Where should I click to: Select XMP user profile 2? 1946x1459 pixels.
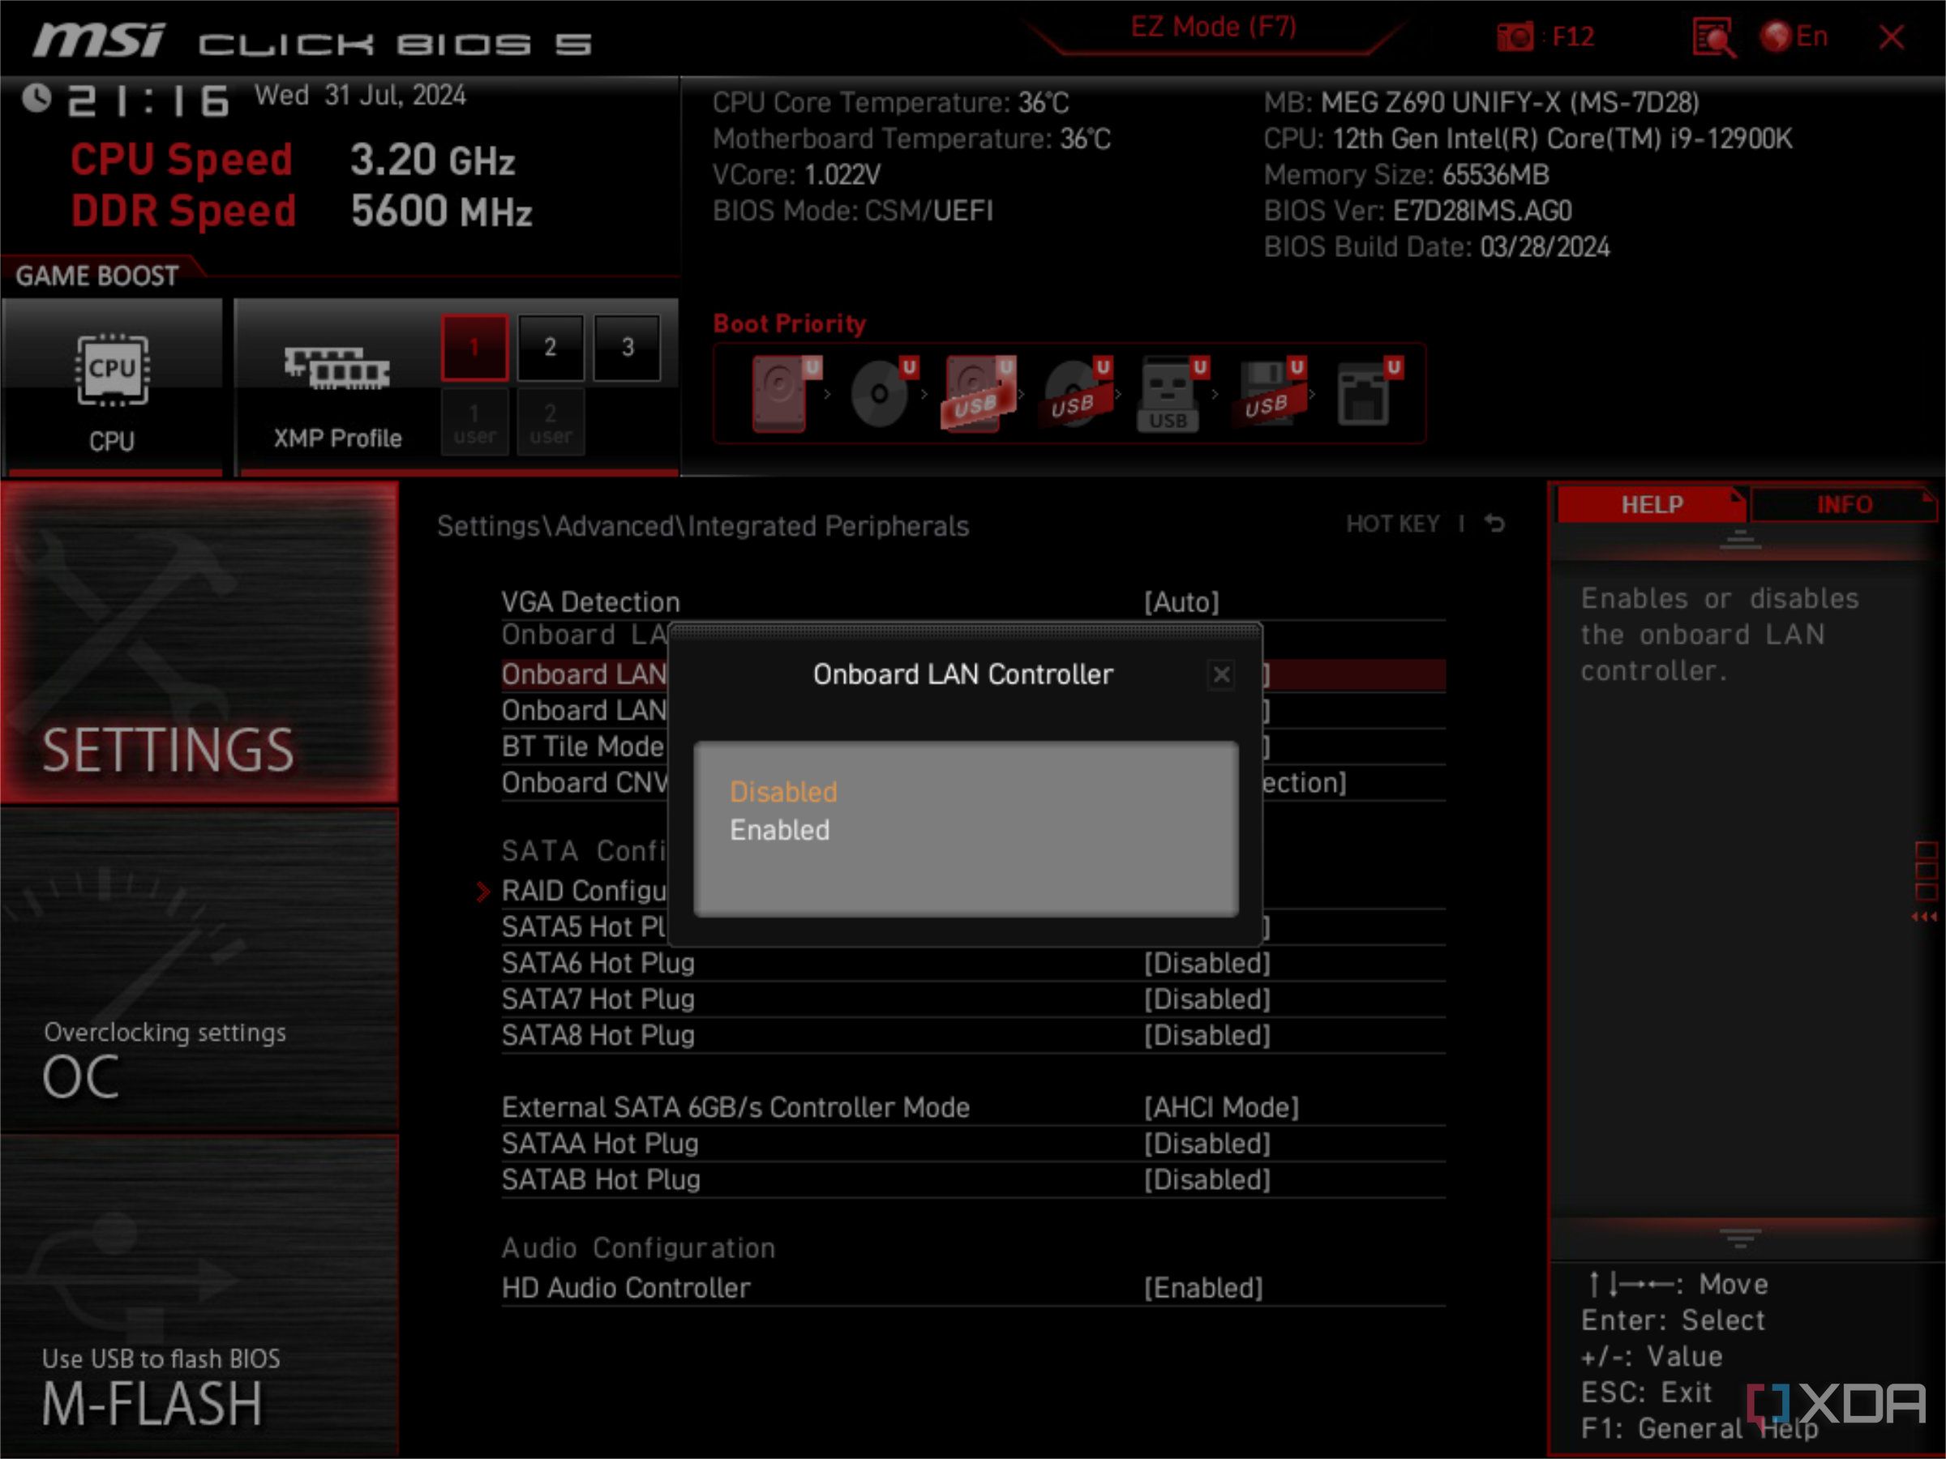click(x=550, y=423)
